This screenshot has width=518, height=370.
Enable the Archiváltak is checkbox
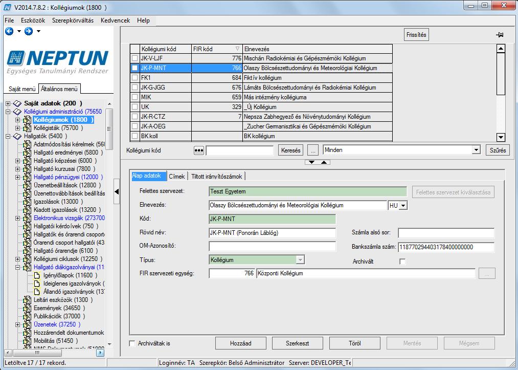(132, 343)
